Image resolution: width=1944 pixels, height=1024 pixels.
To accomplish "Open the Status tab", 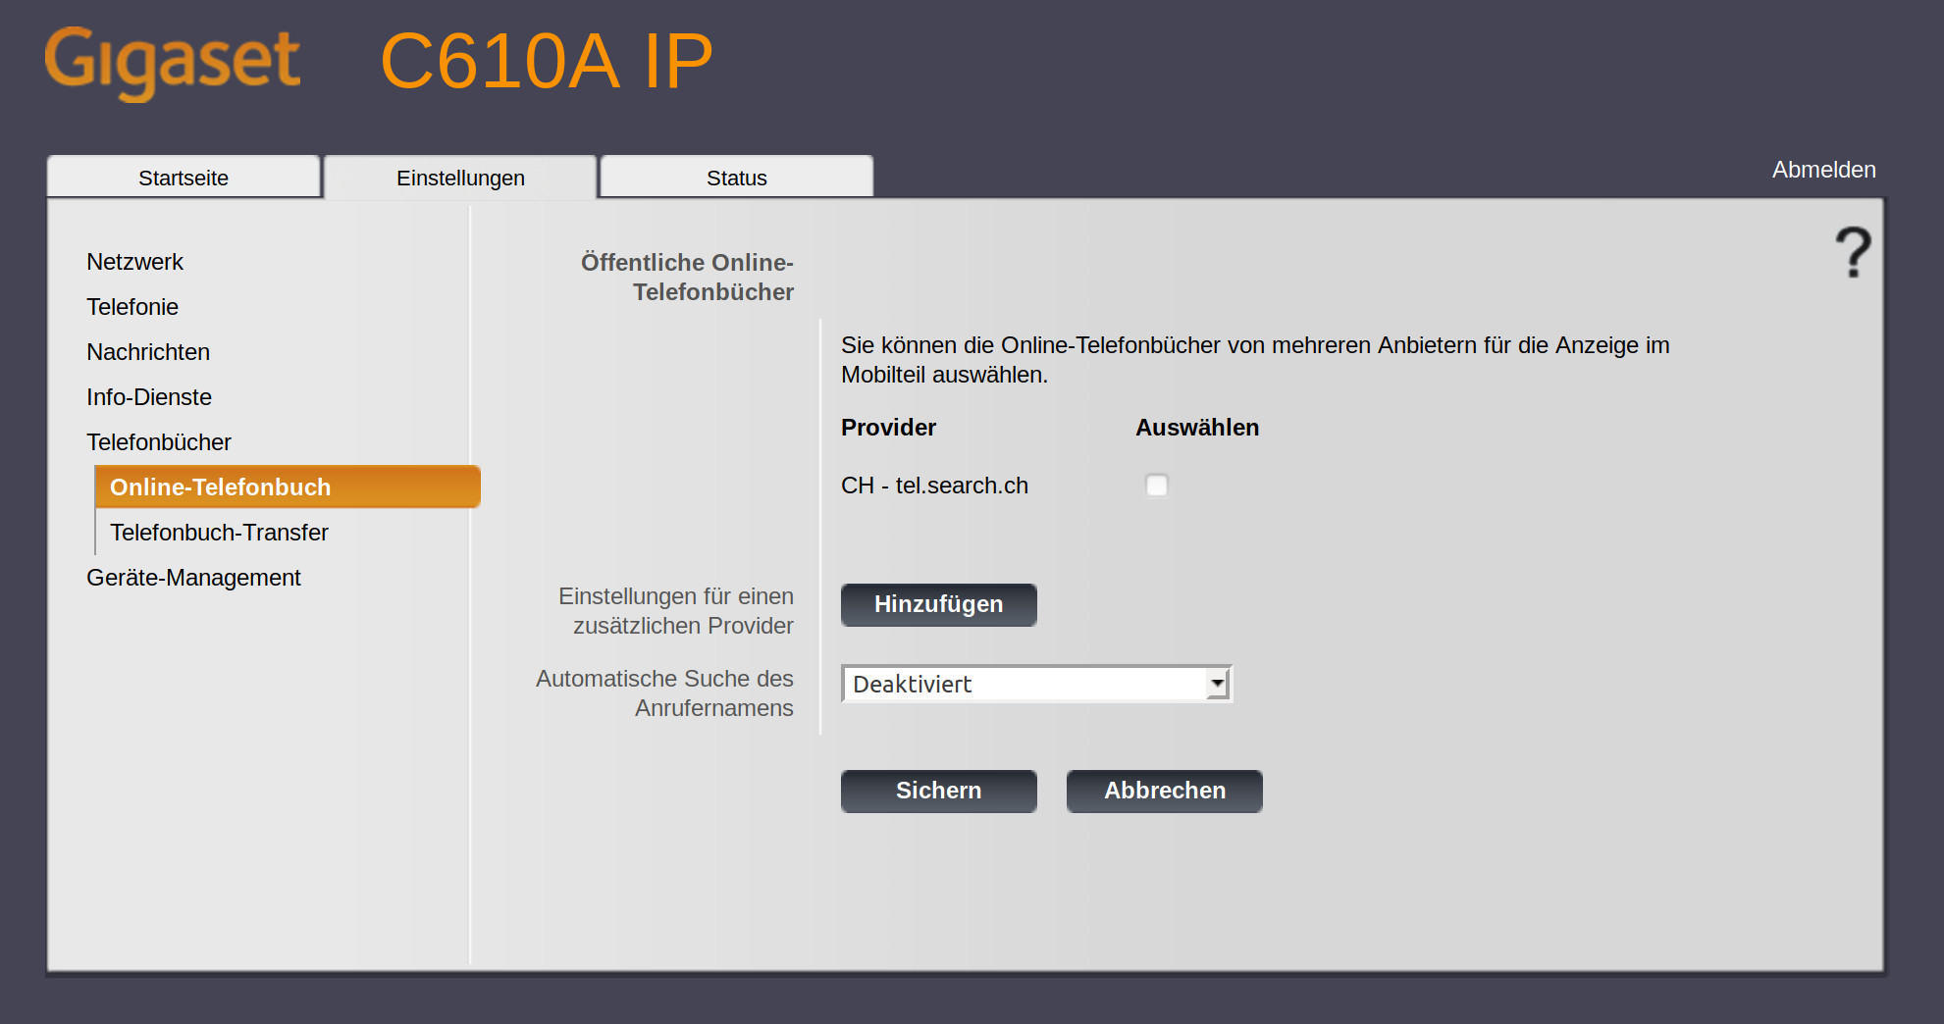I will point(736,178).
